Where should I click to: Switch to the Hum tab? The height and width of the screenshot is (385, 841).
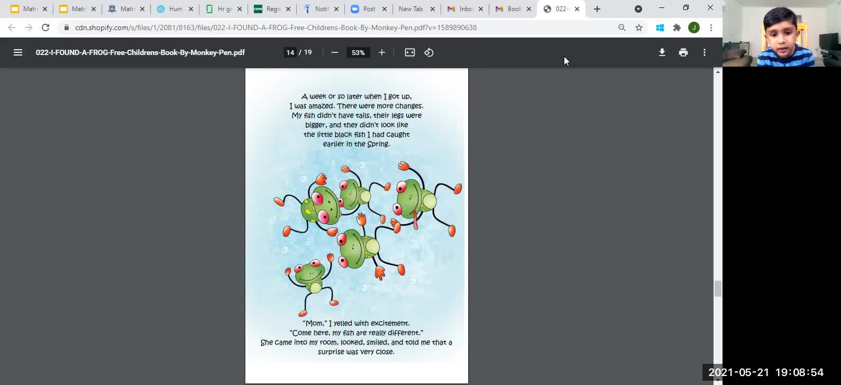tap(175, 9)
